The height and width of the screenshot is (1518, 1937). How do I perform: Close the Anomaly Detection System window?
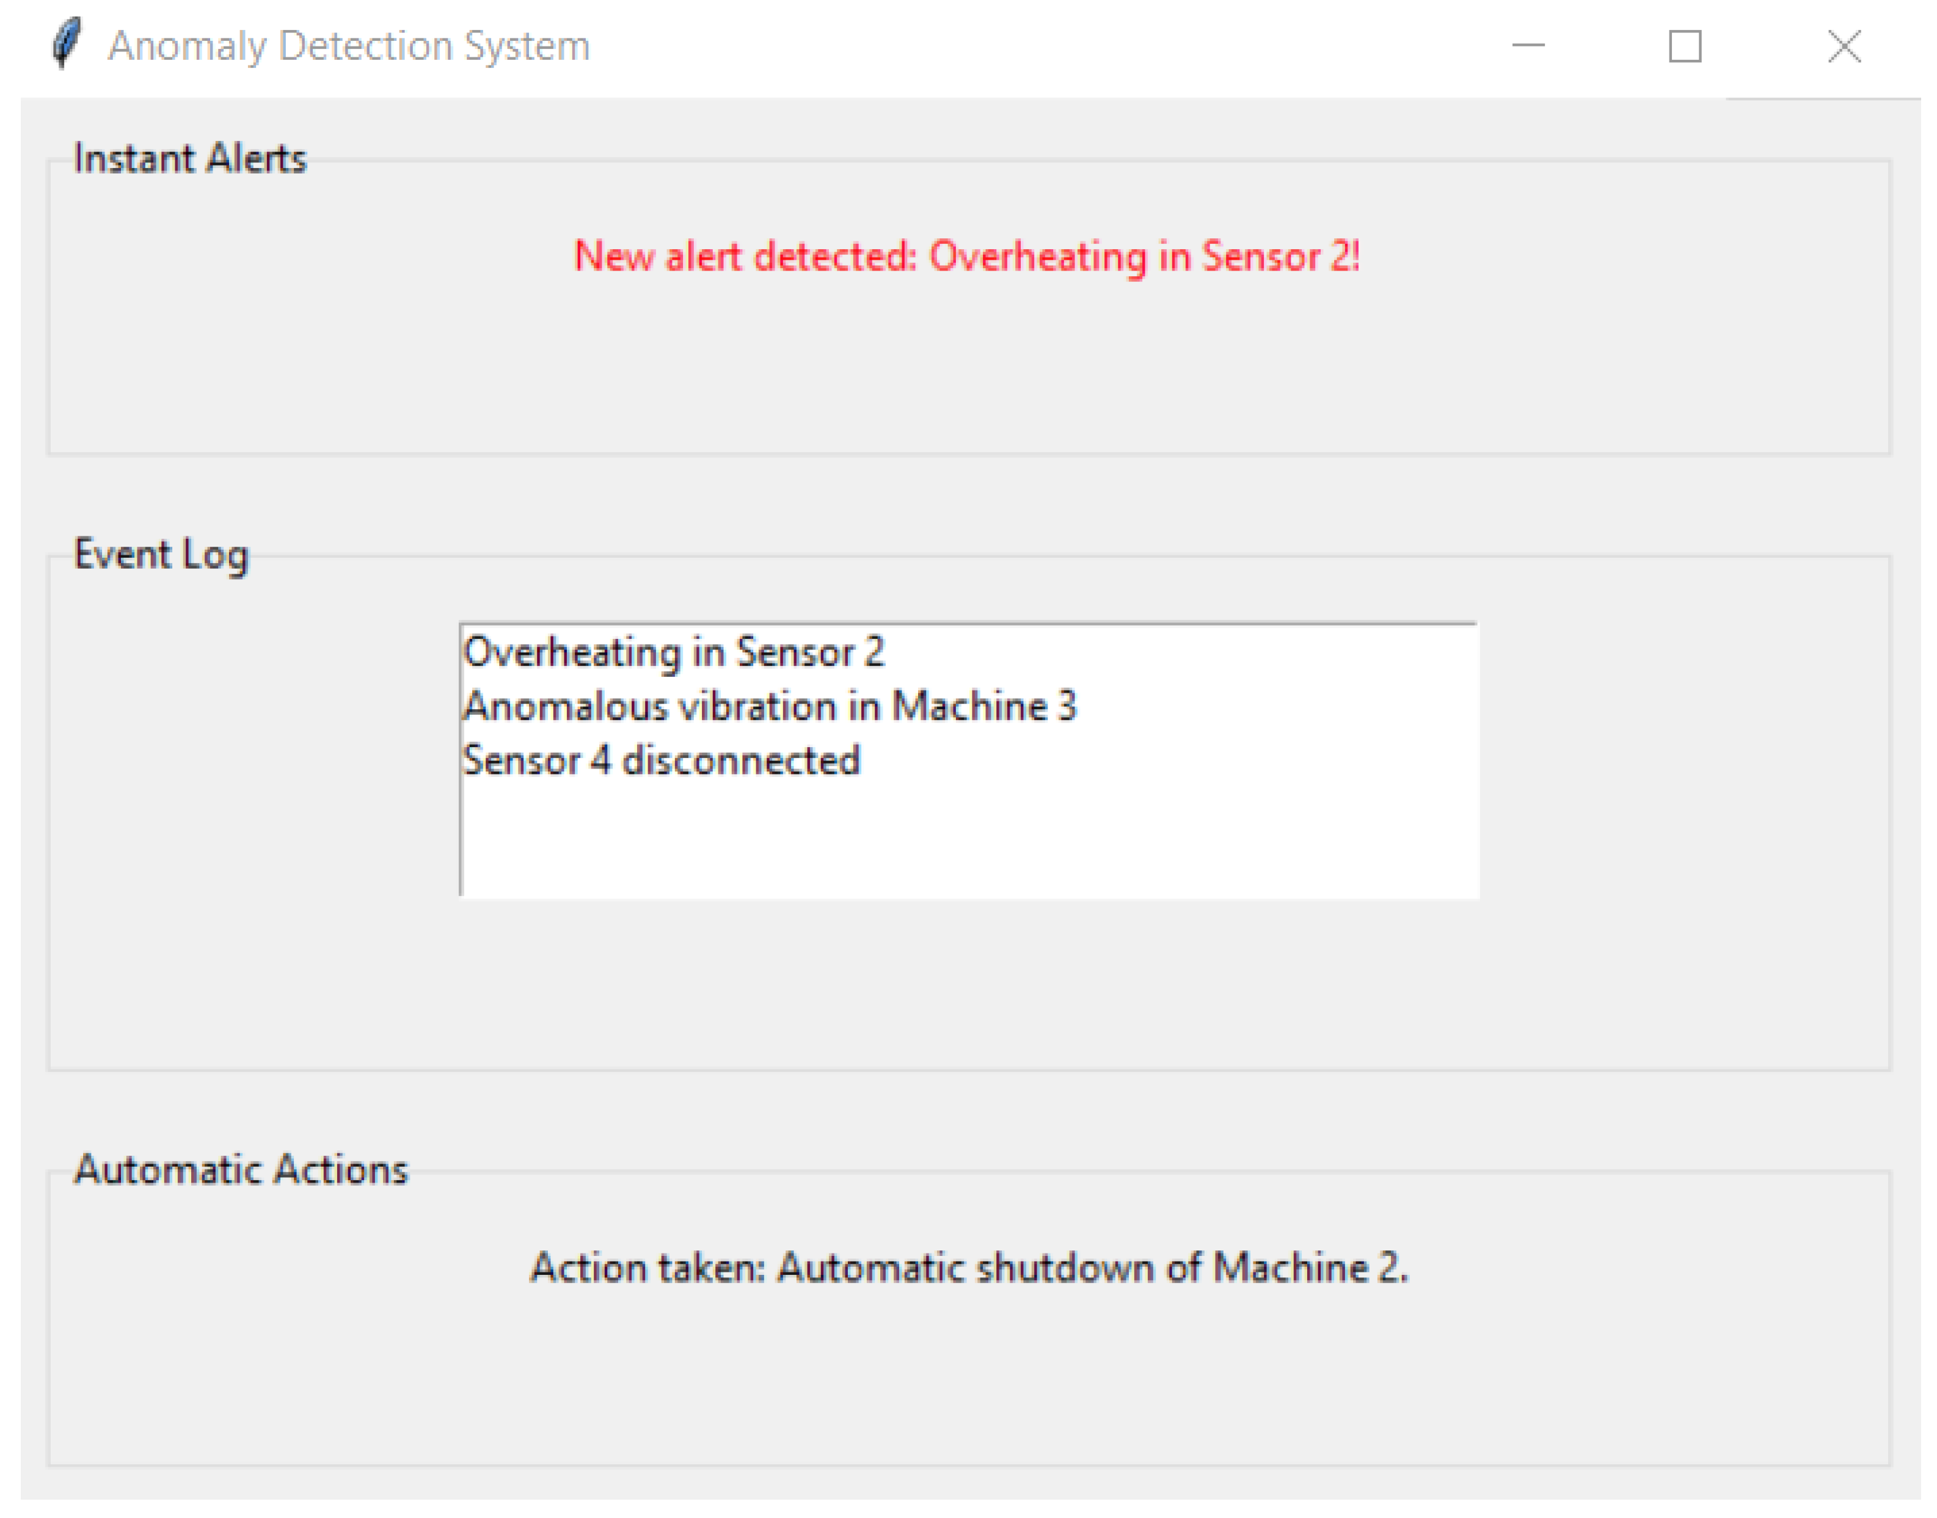(1844, 45)
